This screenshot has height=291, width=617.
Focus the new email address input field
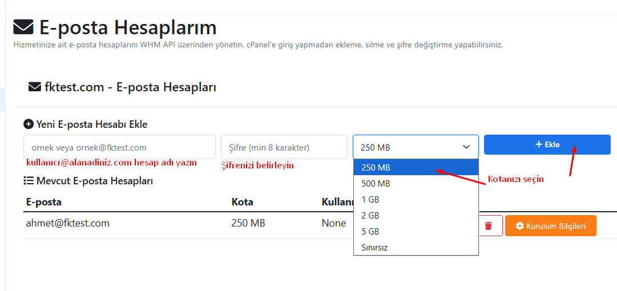tap(119, 147)
